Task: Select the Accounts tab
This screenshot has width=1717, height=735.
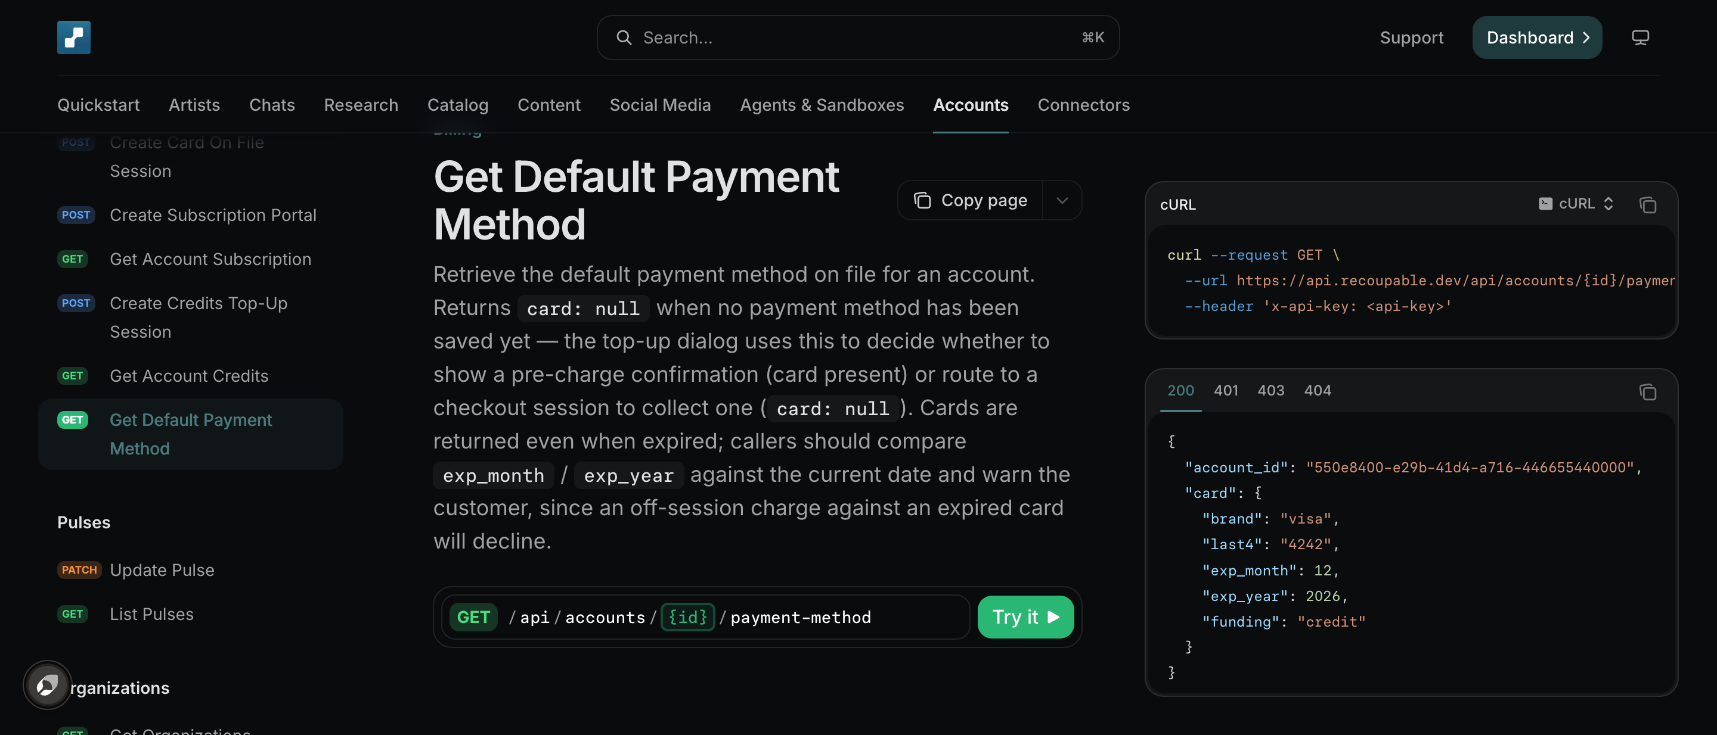Action: 971,104
